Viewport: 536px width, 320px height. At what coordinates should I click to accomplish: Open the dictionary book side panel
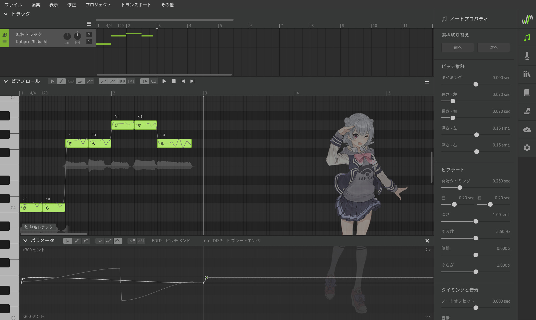click(x=527, y=93)
